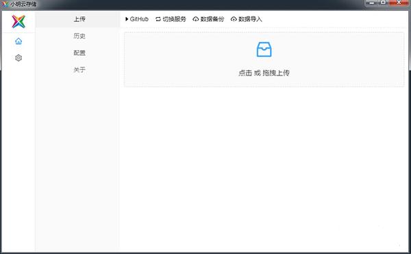The width and height of the screenshot is (411, 254).
Task: Click the GitHub triangle arrow icon
Action: pos(127,19)
